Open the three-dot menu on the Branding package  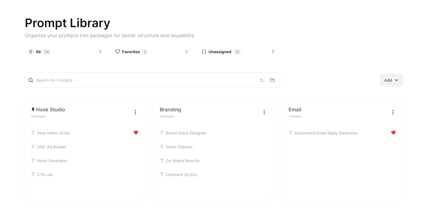(x=264, y=112)
